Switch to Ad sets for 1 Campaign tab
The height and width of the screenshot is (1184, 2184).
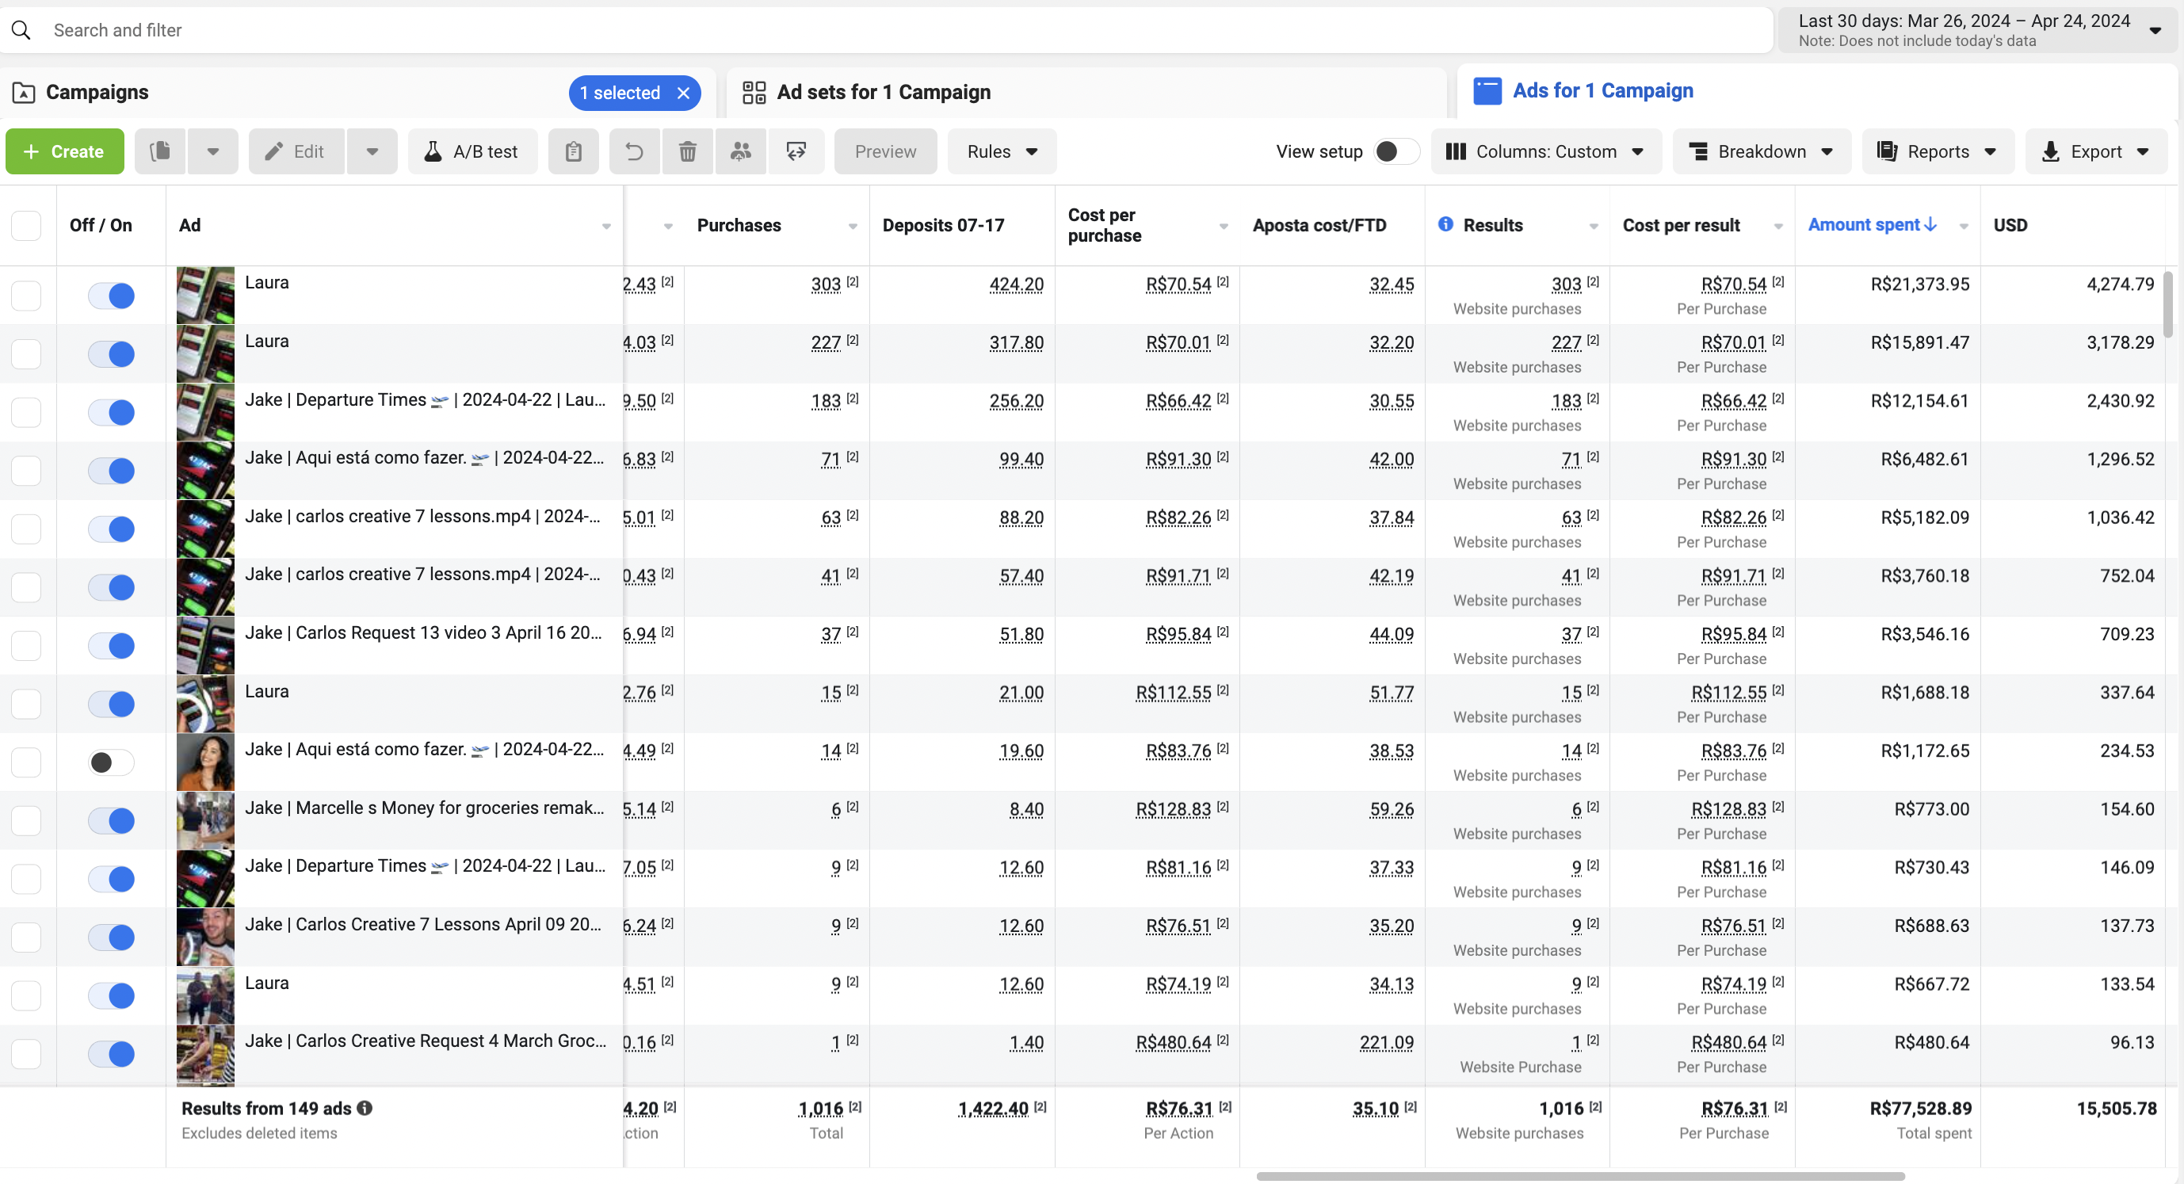(883, 92)
